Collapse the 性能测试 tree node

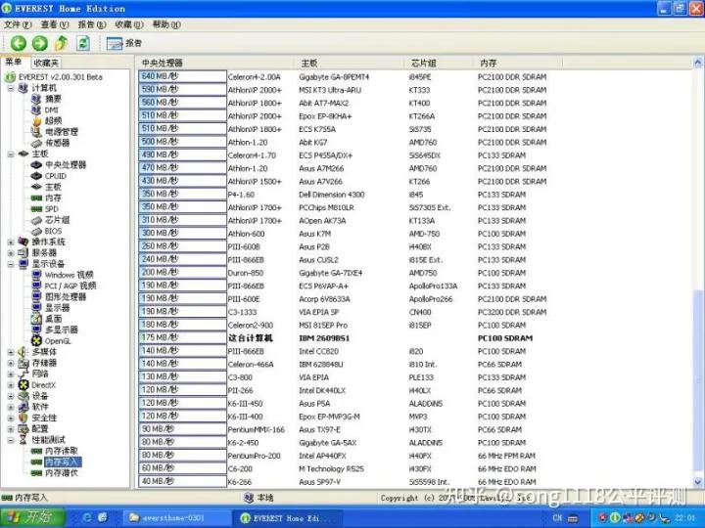click(x=11, y=440)
